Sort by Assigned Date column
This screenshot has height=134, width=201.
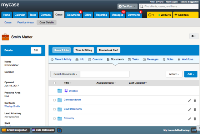pyautogui.click(x=106, y=83)
